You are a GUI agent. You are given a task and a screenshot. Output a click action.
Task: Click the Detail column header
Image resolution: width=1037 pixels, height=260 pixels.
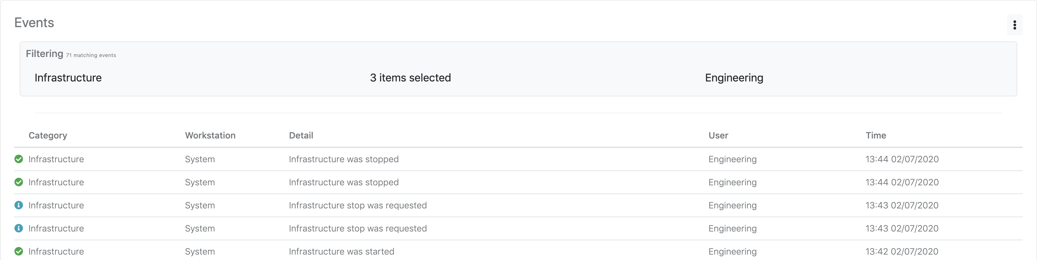pos(301,135)
